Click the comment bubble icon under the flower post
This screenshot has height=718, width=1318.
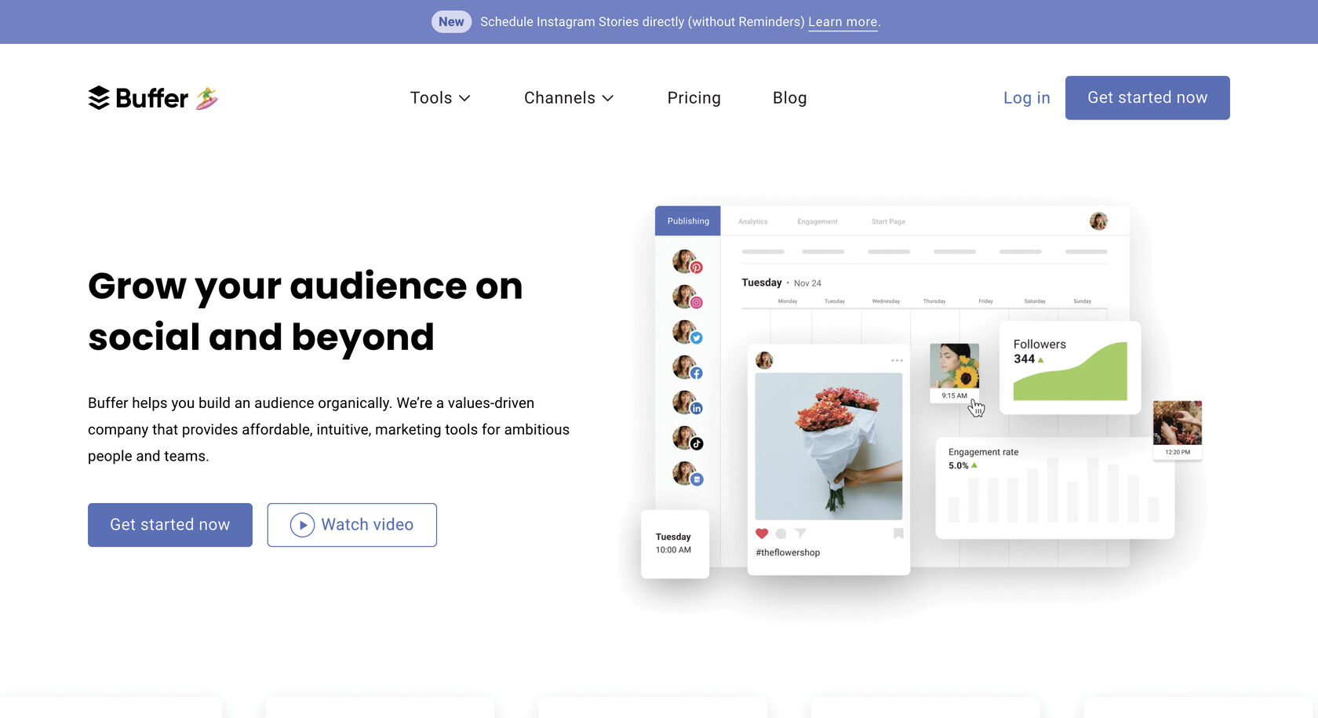coord(781,534)
